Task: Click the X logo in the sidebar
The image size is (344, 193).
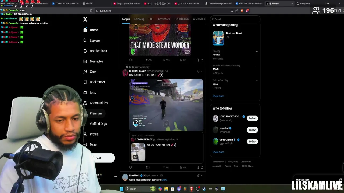Action: (85, 19)
